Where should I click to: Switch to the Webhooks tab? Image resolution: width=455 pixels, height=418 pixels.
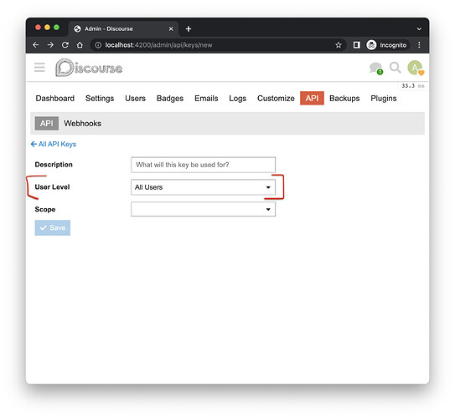(82, 124)
